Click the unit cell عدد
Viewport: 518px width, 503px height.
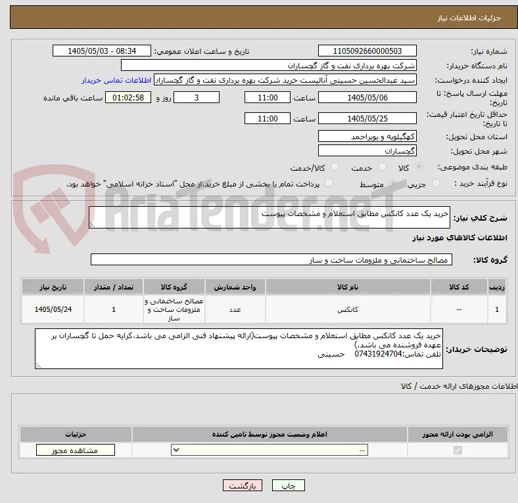[x=235, y=309]
